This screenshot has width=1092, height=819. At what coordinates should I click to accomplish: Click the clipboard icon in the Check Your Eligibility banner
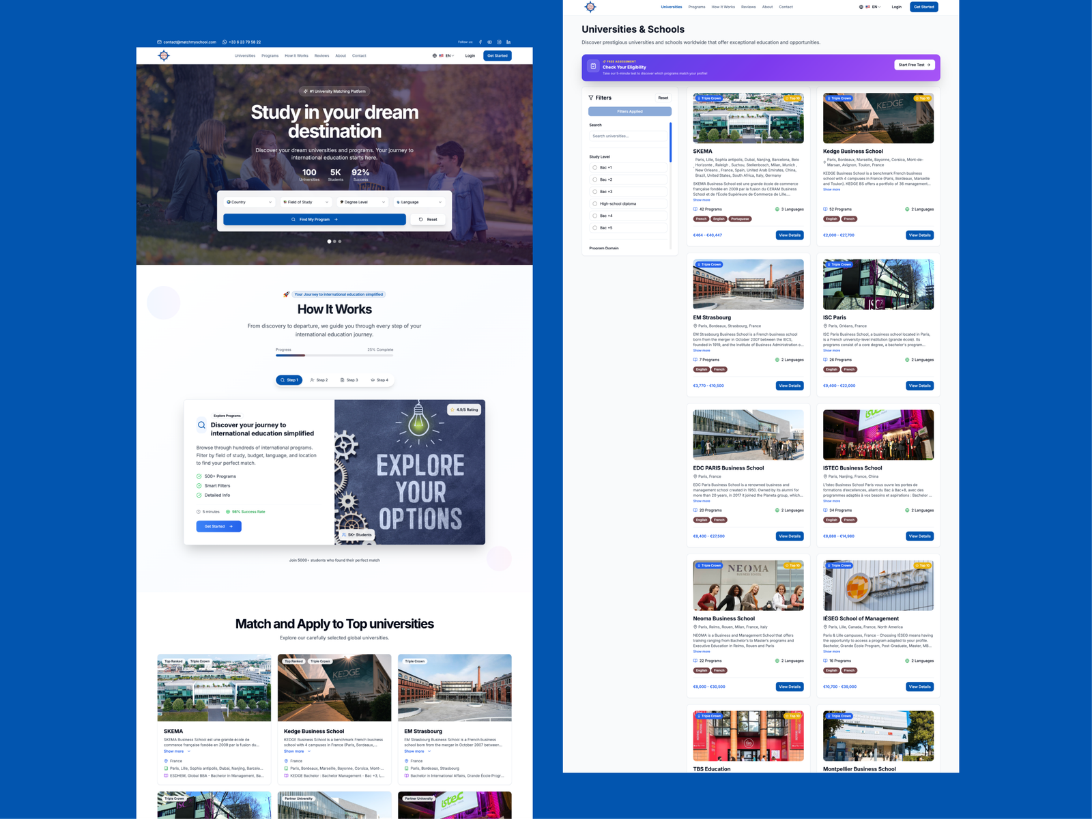click(593, 66)
